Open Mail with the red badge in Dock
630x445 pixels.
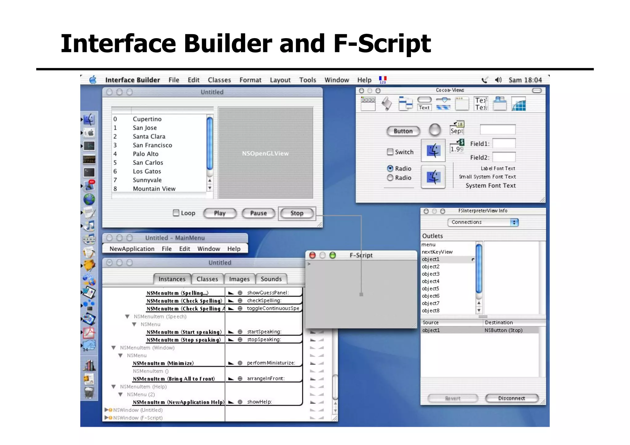pyautogui.click(x=89, y=186)
